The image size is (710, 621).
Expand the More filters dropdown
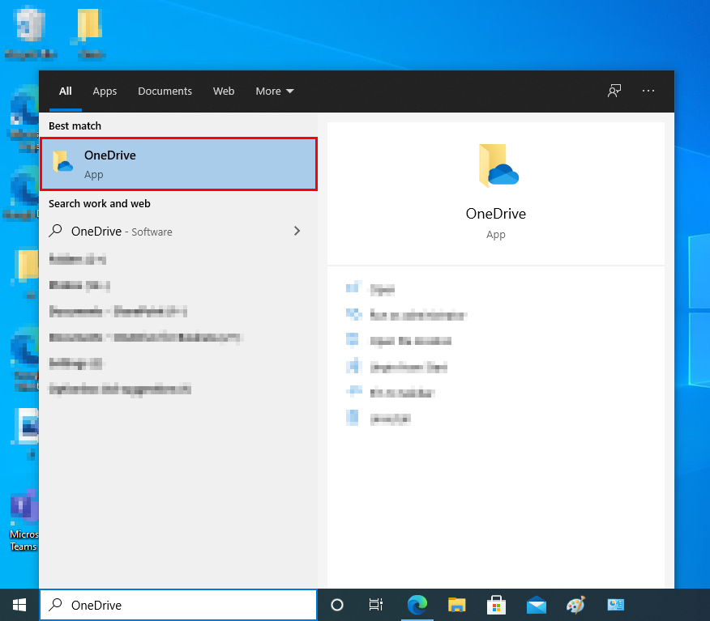275,91
